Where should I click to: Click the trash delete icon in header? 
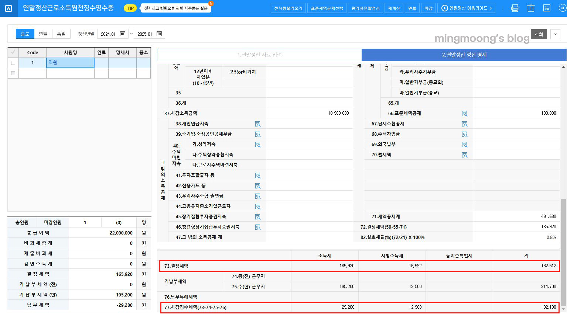[x=531, y=8]
